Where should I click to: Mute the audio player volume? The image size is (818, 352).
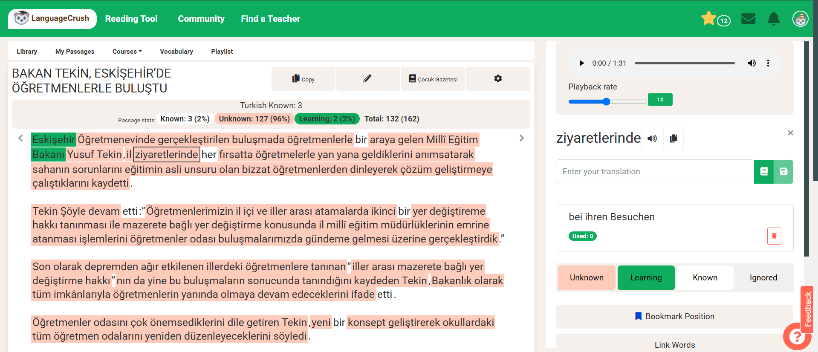(x=752, y=63)
